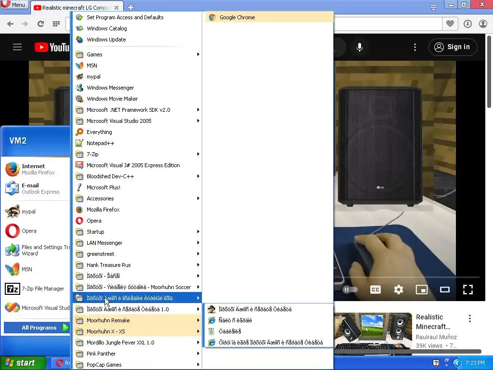
Task: Toggle closed captions on video
Action: [x=376, y=290]
